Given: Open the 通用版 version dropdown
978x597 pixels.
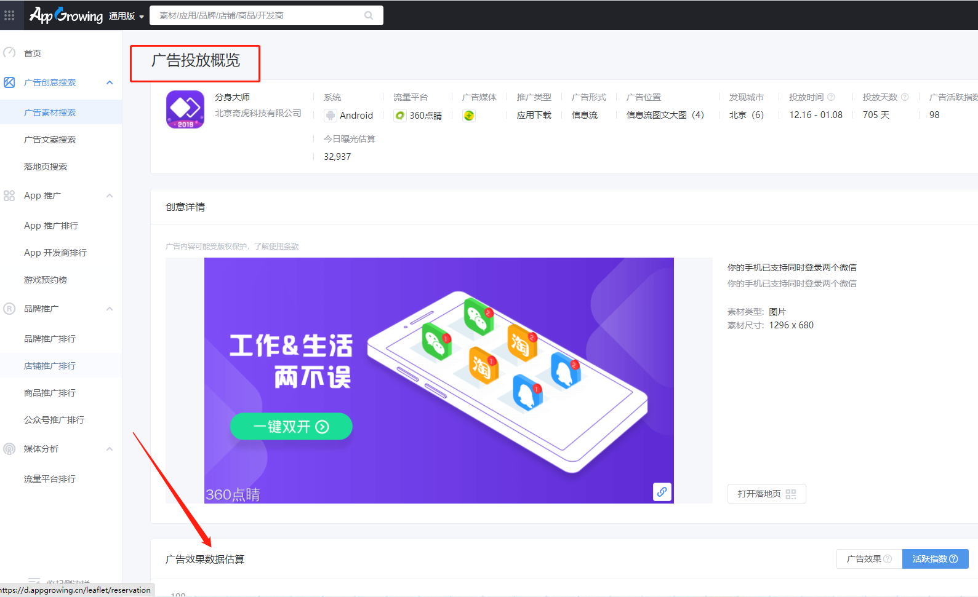Looking at the screenshot, I should pyautogui.click(x=126, y=16).
